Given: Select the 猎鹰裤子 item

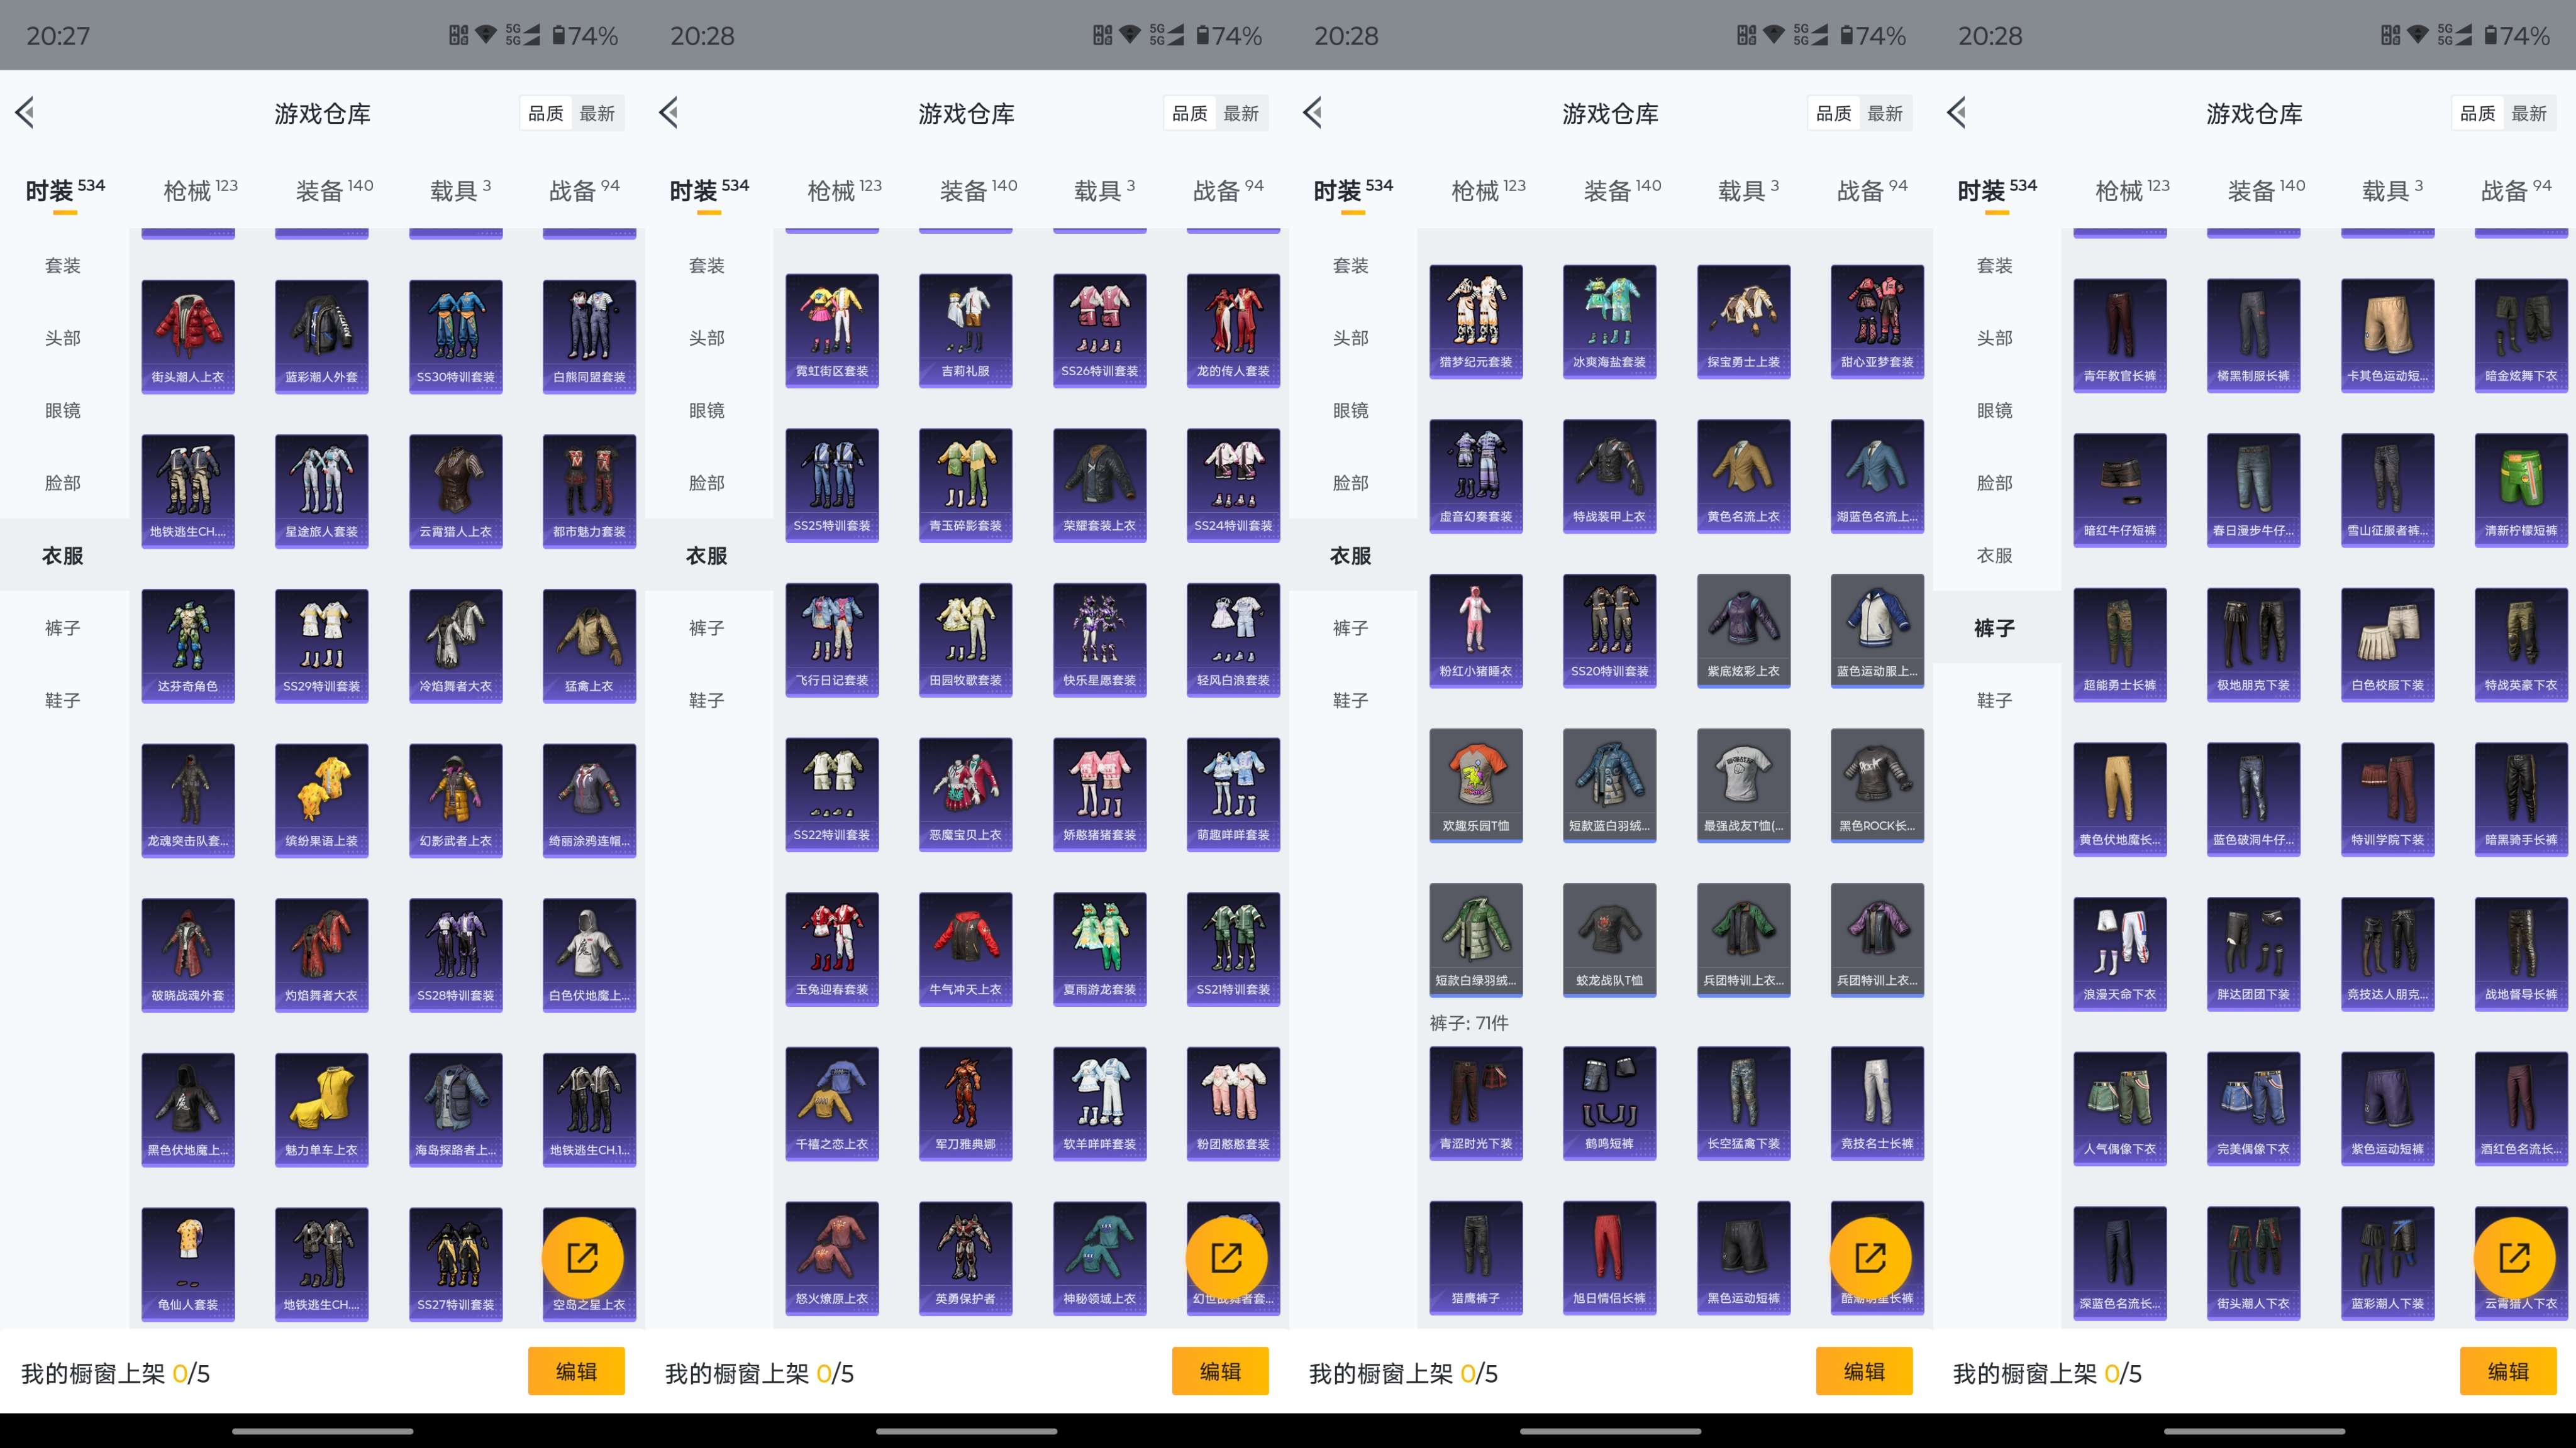Looking at the screenshot, I should 1476,1257.
